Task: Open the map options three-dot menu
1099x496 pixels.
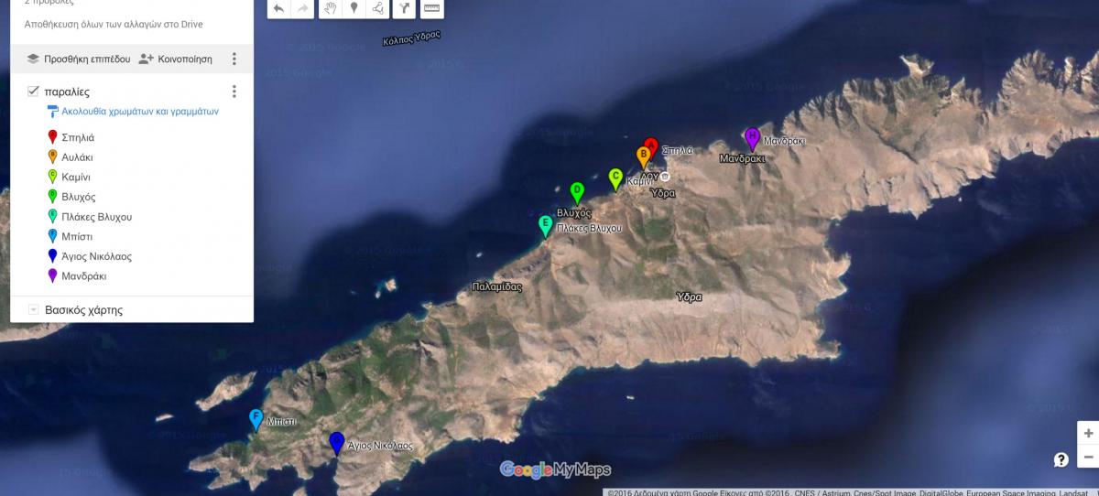Action: pyautogui.click(x=234, y=59)
